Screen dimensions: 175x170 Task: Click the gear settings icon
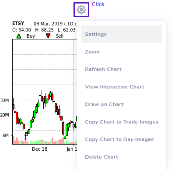pos(81,10)
